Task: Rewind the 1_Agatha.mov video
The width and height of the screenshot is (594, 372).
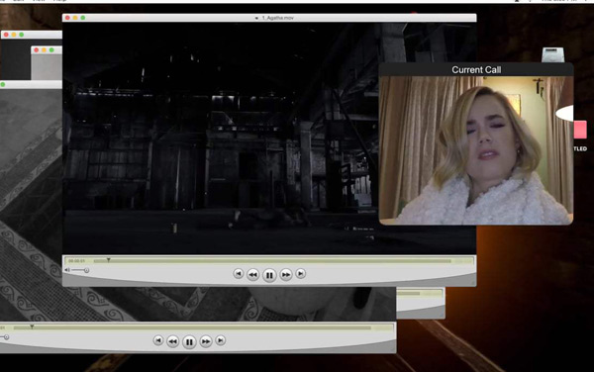Action: pyautogui.click(x=252, y=275)
